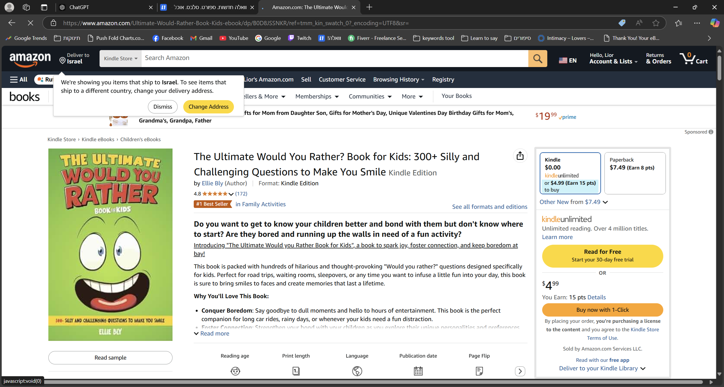Viewport: 724px width, 387px height.
Task: Open the Copilot icon in the toolbar
Action: click(x=715, y=23)
